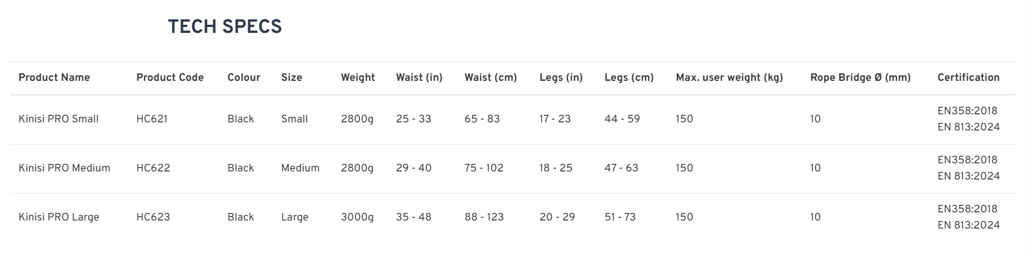The height and width of the screenshot is (262, 1026).
Task: Click the TECH SPECS heading
Action: [x=224, y=27]
